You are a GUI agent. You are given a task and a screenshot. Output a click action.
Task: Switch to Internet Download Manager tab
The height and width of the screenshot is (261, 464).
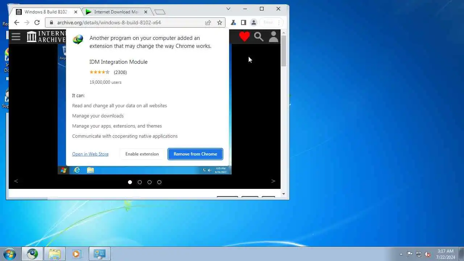[116, 12]
